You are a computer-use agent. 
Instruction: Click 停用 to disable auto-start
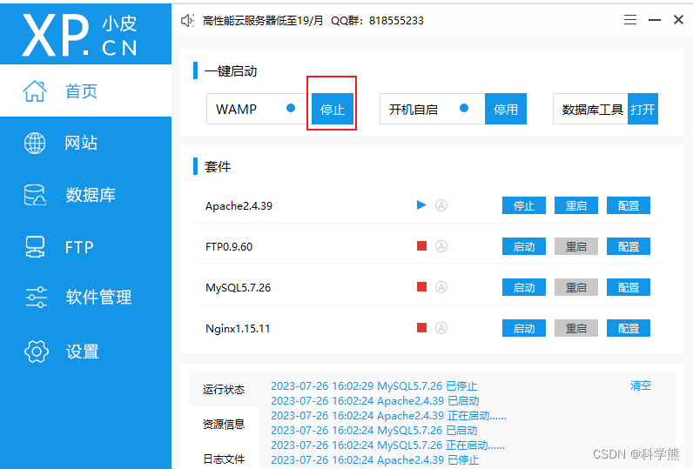coord(506,109)
